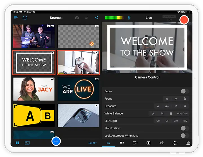The height and width of the screenshot is (157, 203).
Task: Toggle Lock Autofocus When Live switch
Action: point(185,136)
